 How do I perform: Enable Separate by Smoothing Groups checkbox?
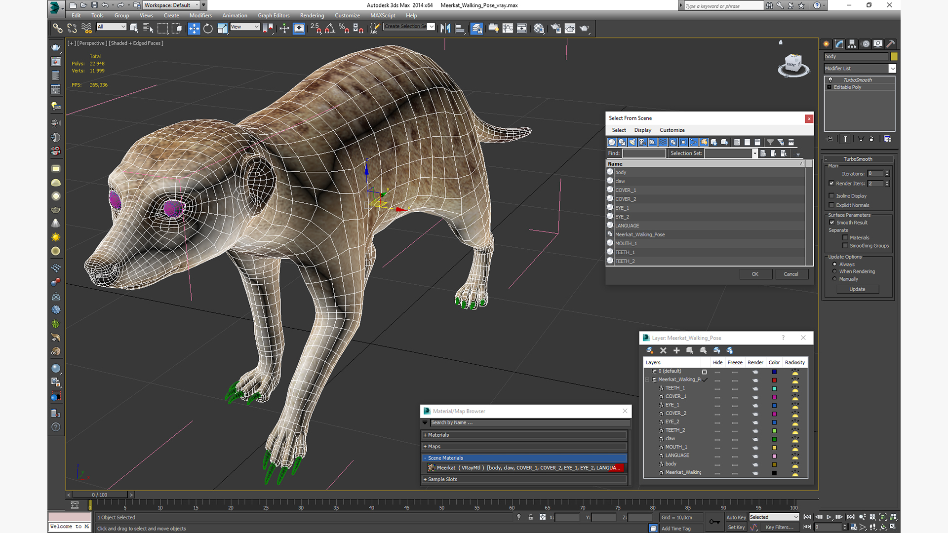coord(845,246)
